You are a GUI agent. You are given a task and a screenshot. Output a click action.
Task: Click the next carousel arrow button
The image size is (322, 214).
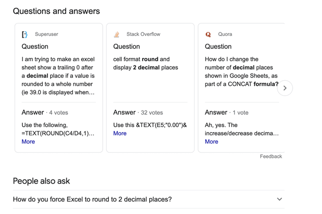point(285,88)
